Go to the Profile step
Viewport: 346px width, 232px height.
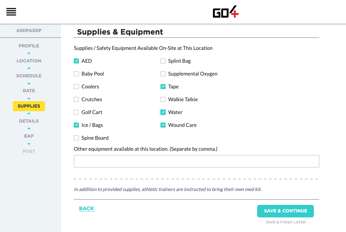click(29, 46)
